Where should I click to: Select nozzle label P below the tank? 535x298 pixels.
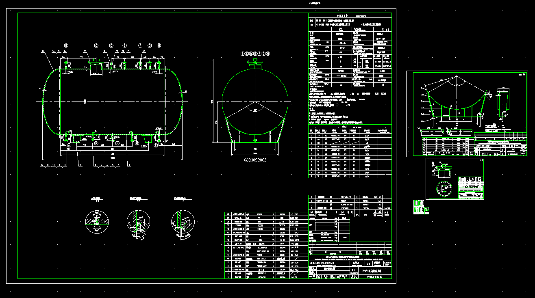pyautogui.click(x=96, y=143)
